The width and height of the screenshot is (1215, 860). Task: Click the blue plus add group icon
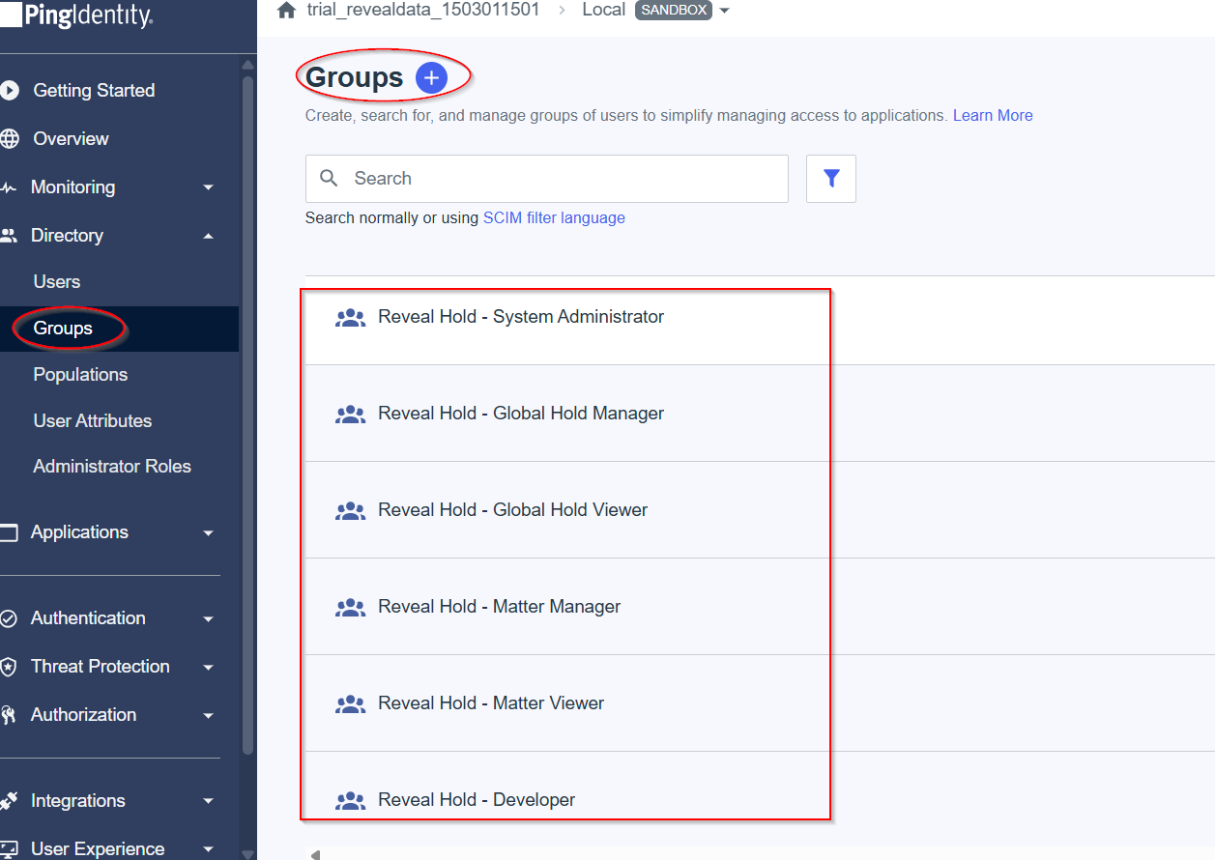coord(431,78)
